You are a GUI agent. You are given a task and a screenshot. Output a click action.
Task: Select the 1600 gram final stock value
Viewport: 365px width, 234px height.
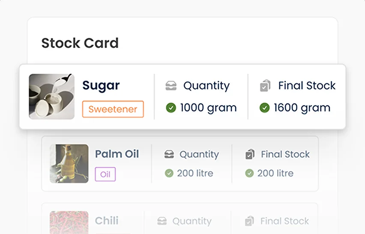click(302, 108)
